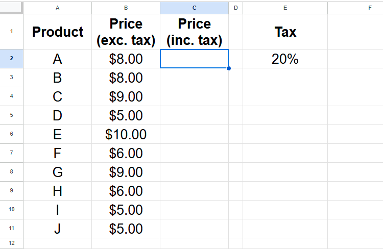Click row 6 header

point(11,134)
